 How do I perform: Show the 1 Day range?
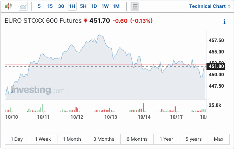tap(17, 139)
